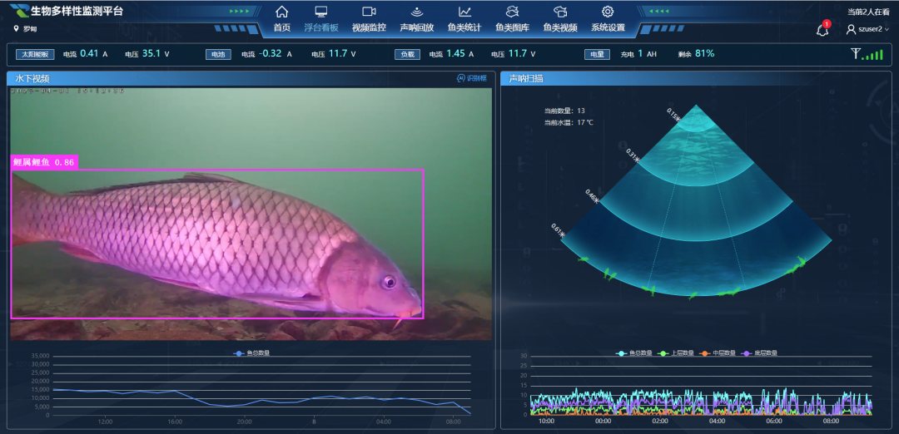The image size is (899, 434).
Task: Expand the szuser2 user dropdown
Action: click(868, 29)
